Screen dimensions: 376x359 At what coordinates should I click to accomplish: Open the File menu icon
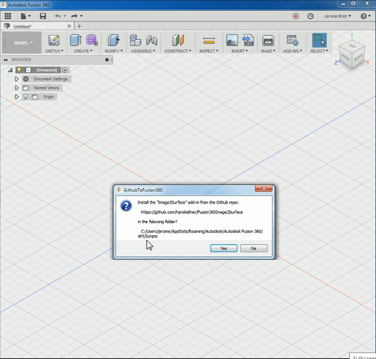tap(23, 16)
